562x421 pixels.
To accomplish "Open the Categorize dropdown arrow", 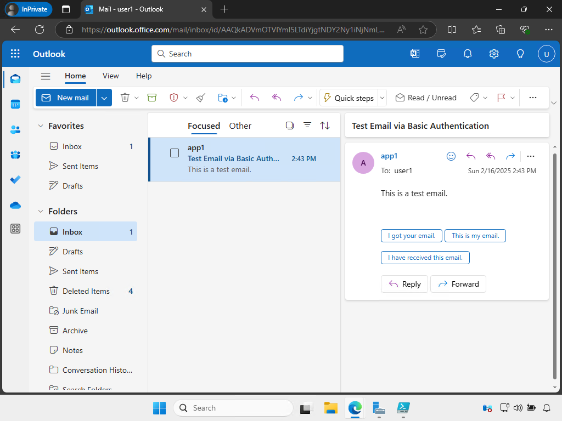I will (x=485, y=98).
